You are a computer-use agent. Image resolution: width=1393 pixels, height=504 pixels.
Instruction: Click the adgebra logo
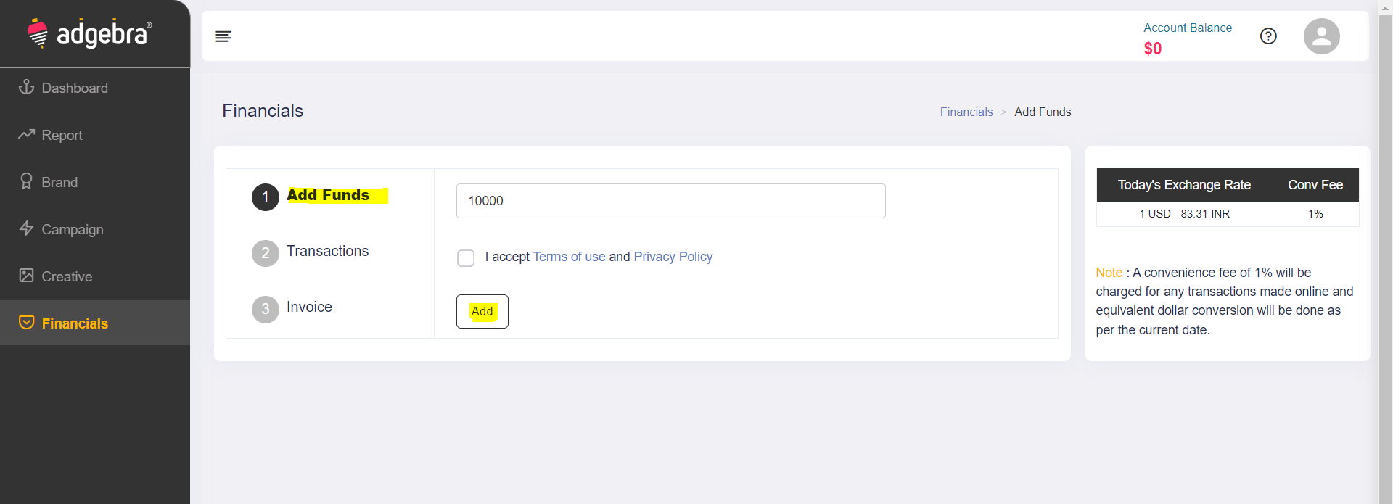tap(90, 33)
